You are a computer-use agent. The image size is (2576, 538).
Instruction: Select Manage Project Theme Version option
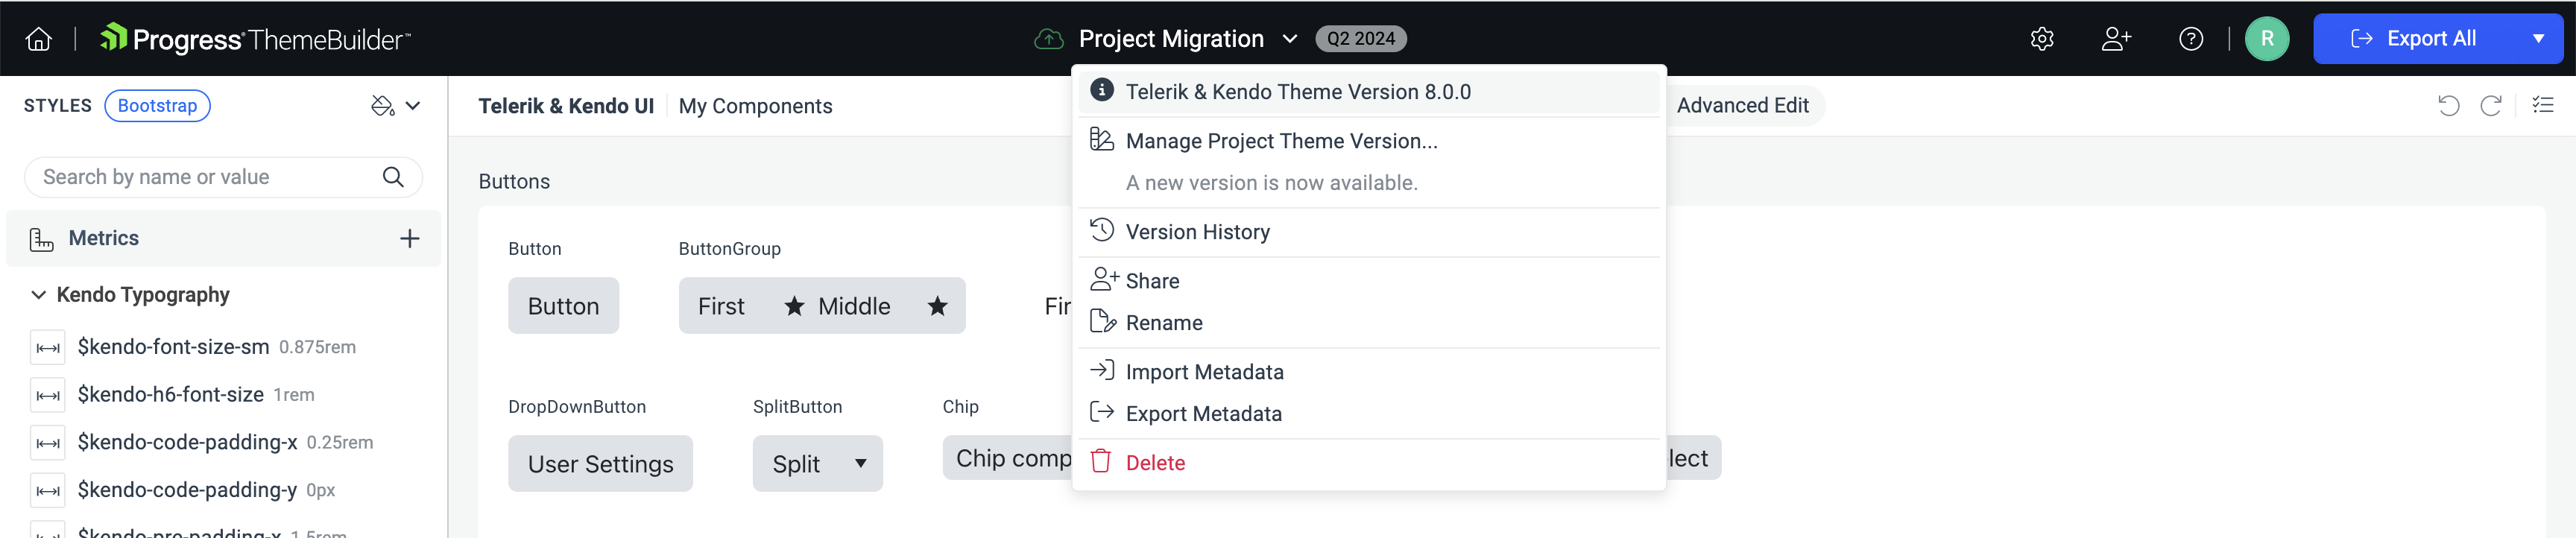1281,141
